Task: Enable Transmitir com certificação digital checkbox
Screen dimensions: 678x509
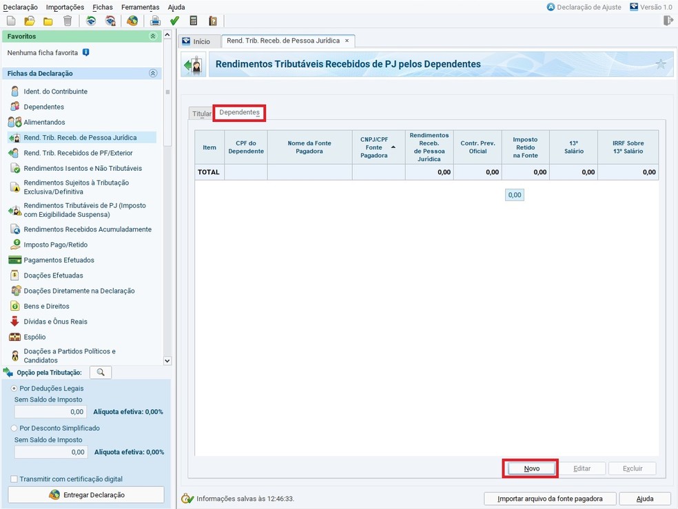Action: pos(14,479)
